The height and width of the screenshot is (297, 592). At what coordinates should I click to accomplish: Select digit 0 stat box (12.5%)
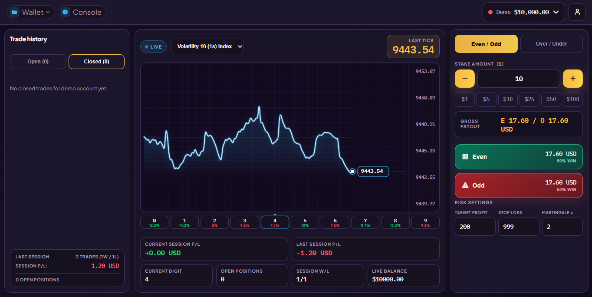pyautogui.click(x=154, y=222)
